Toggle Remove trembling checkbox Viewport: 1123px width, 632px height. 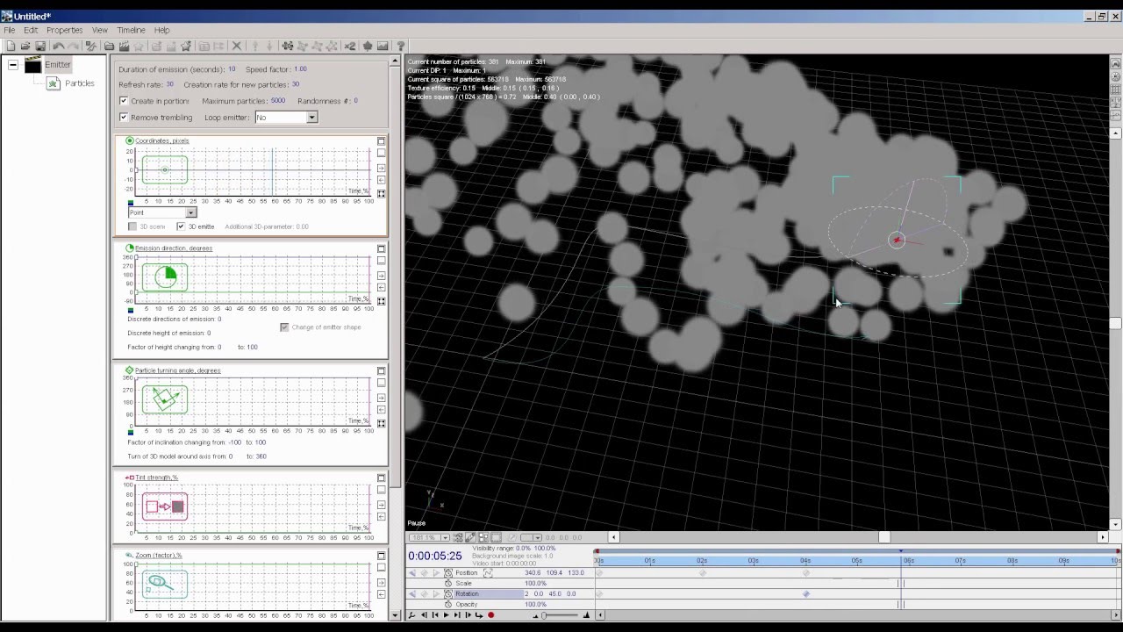point(124,117)
